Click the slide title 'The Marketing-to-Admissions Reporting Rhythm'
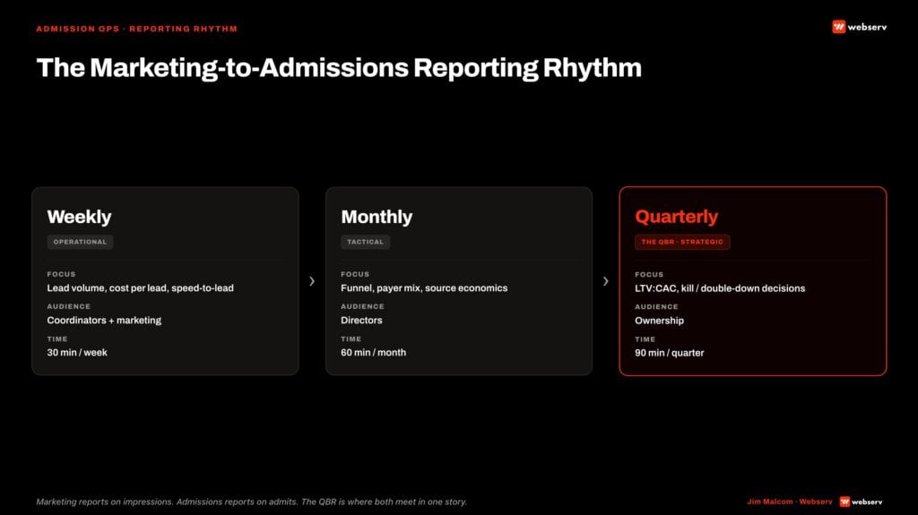 point(339,68)
